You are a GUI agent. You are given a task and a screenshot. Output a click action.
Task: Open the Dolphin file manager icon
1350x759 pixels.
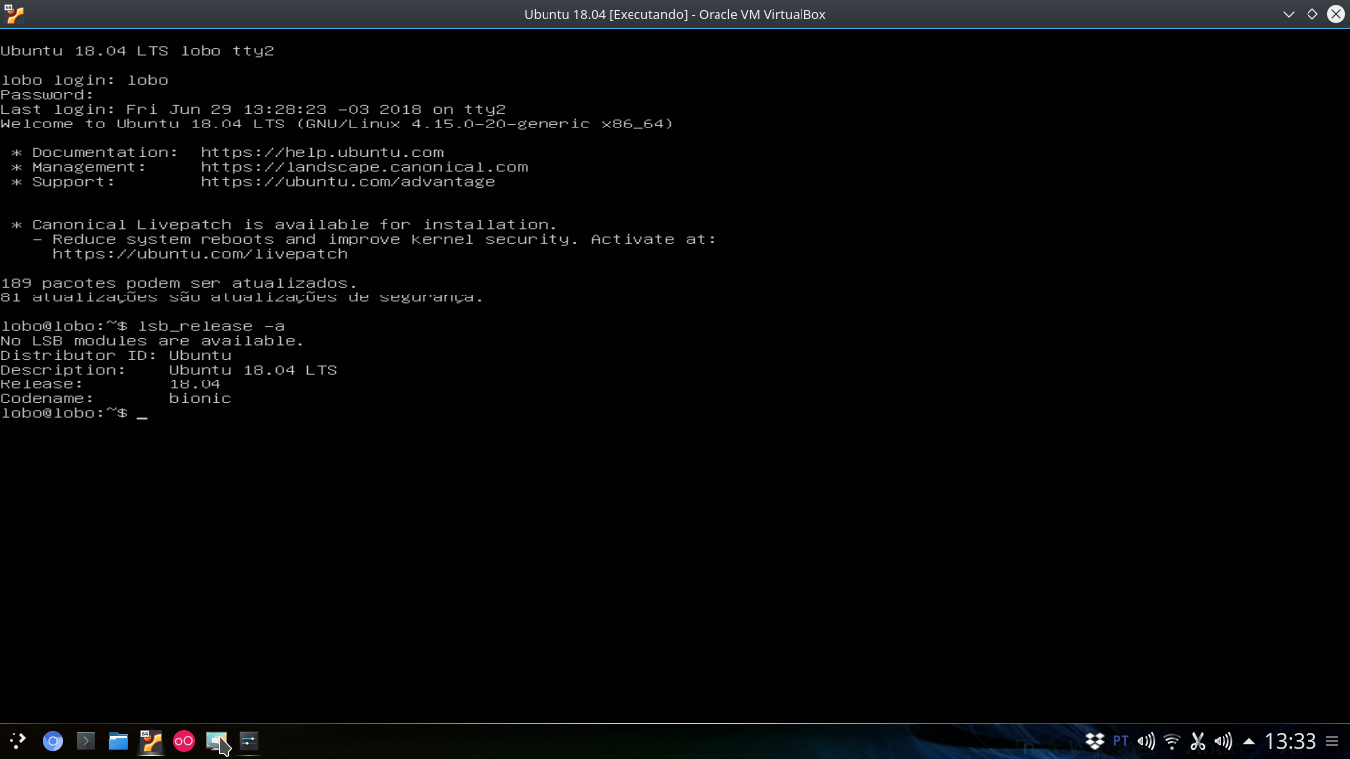pyautogui.click(x=119, y=740)
